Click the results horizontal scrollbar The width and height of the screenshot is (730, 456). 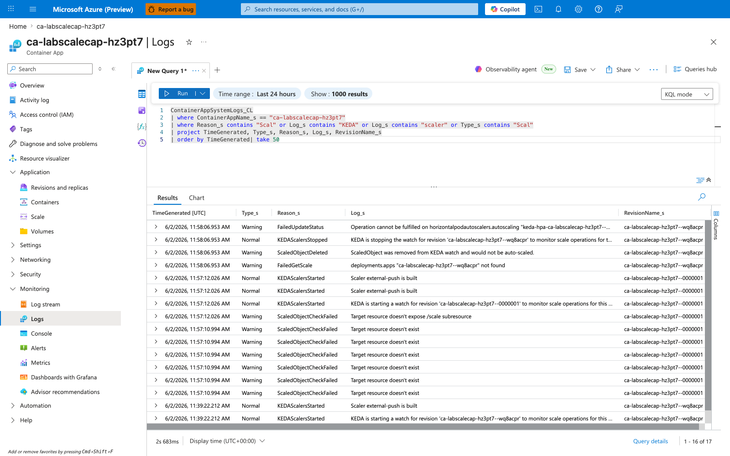pos(422,427)
